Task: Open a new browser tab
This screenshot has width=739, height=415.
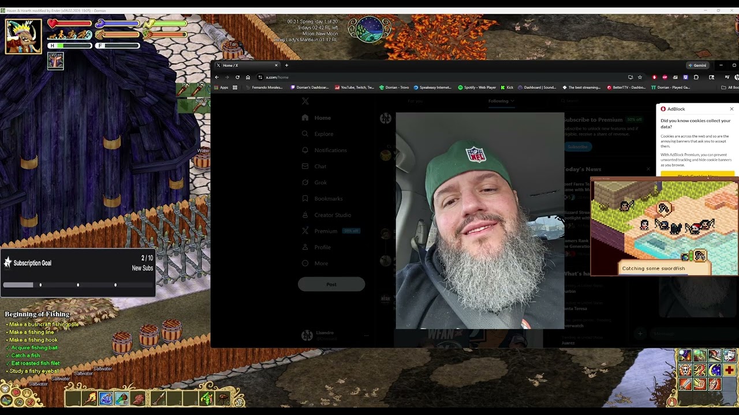Action: click(x=286, y=65)
